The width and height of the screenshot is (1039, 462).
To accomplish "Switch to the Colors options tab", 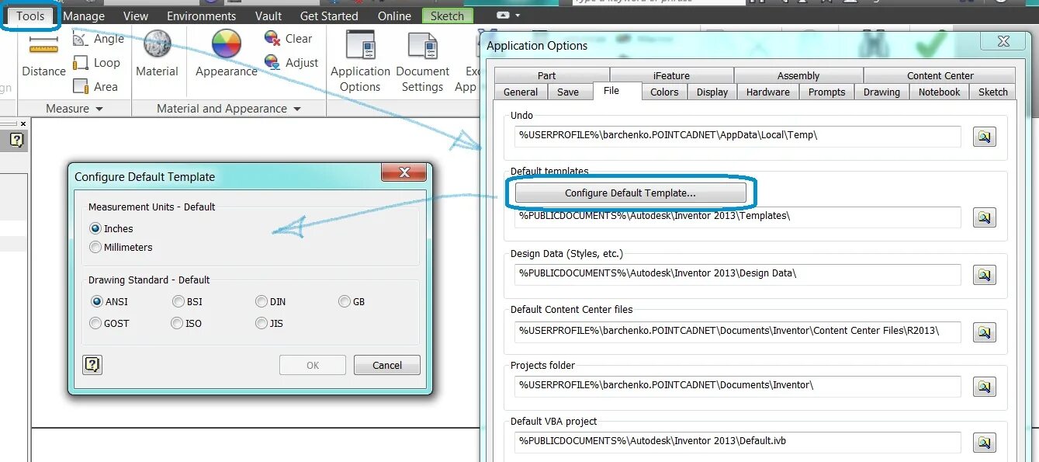I will 664,92.
